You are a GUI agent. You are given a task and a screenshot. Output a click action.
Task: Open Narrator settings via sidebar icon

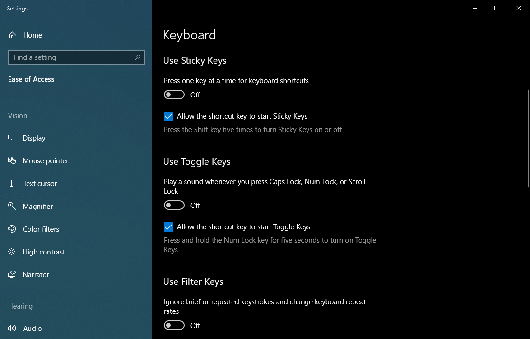tap(12, 274)
